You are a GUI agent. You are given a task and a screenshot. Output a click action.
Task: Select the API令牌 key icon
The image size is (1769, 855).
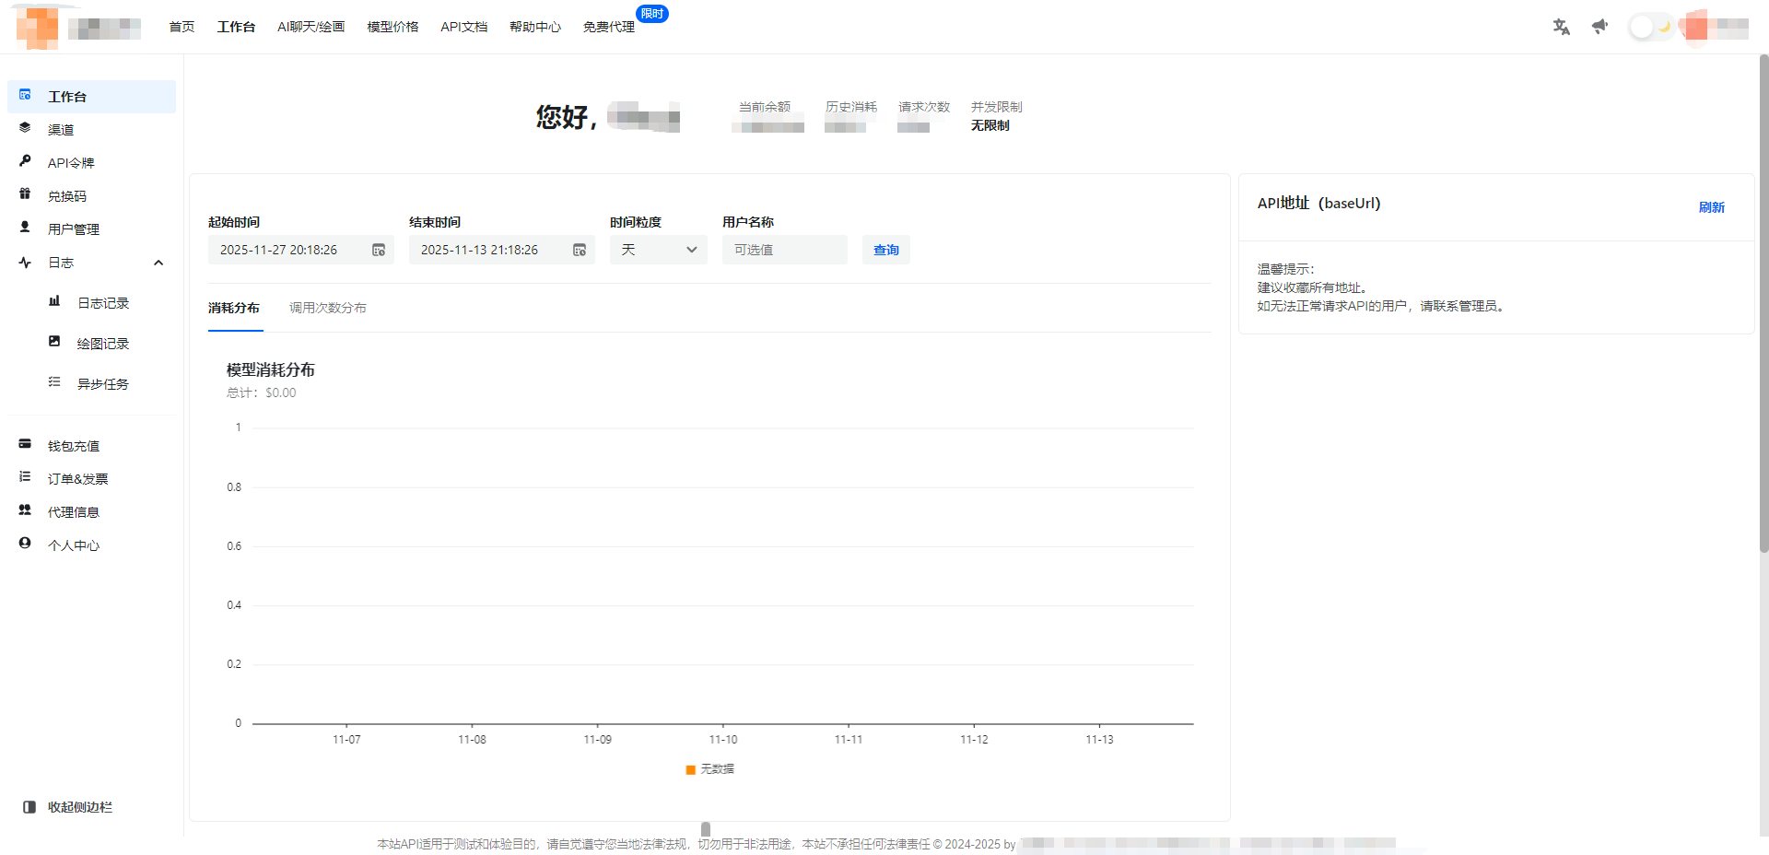point(25,161)
